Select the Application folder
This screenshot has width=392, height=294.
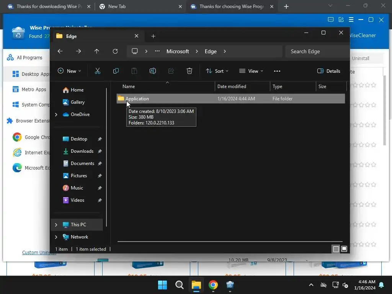(x=231, y=99)
